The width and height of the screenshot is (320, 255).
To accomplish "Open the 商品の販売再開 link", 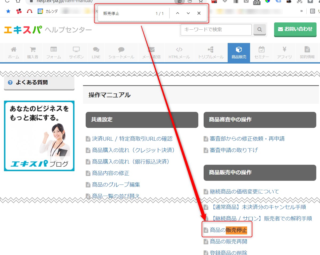I will [x=228, y=241].
